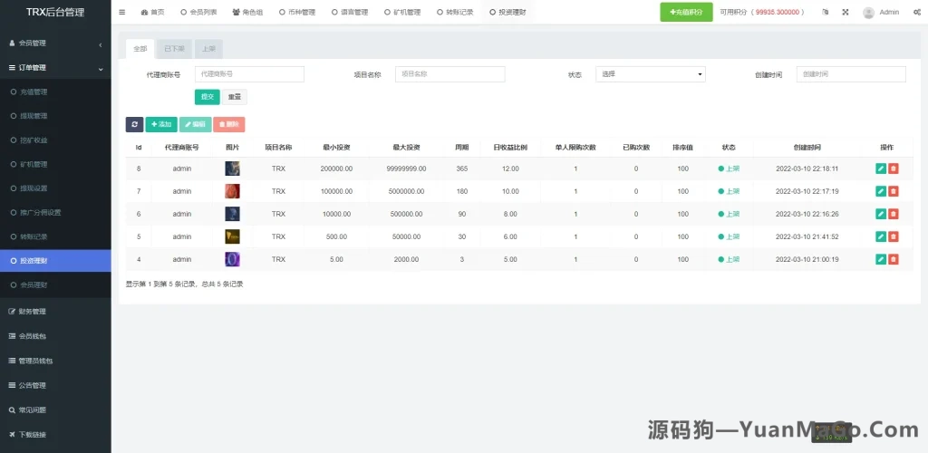Screen dimensions: 928x453
Task: Open 充值管理 in the sidebar
Action: (55, 92)
